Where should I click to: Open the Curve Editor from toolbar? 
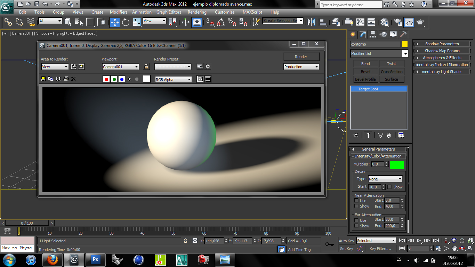[x=360, y=22]
